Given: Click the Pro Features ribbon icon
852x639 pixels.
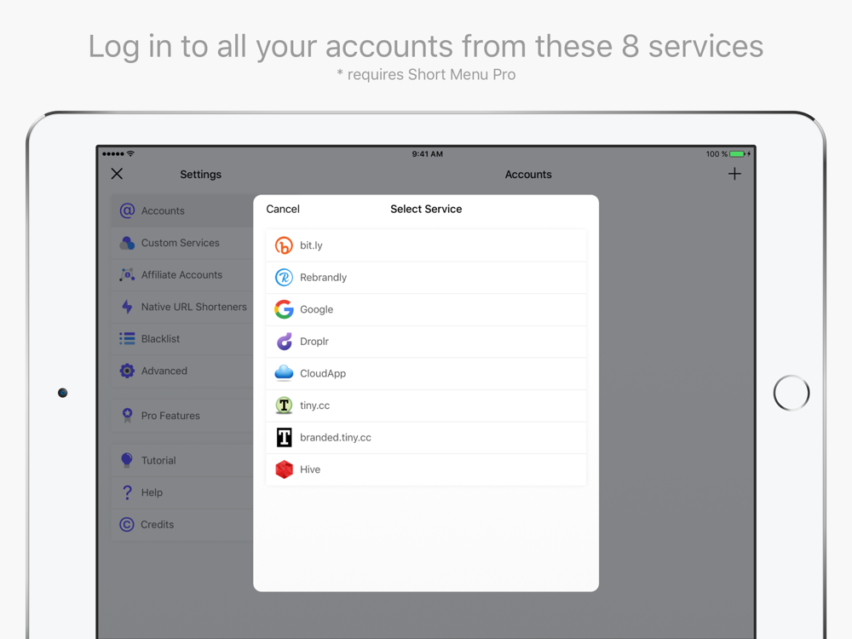Looking at the screenshot, I should click(x=127, y=416).
